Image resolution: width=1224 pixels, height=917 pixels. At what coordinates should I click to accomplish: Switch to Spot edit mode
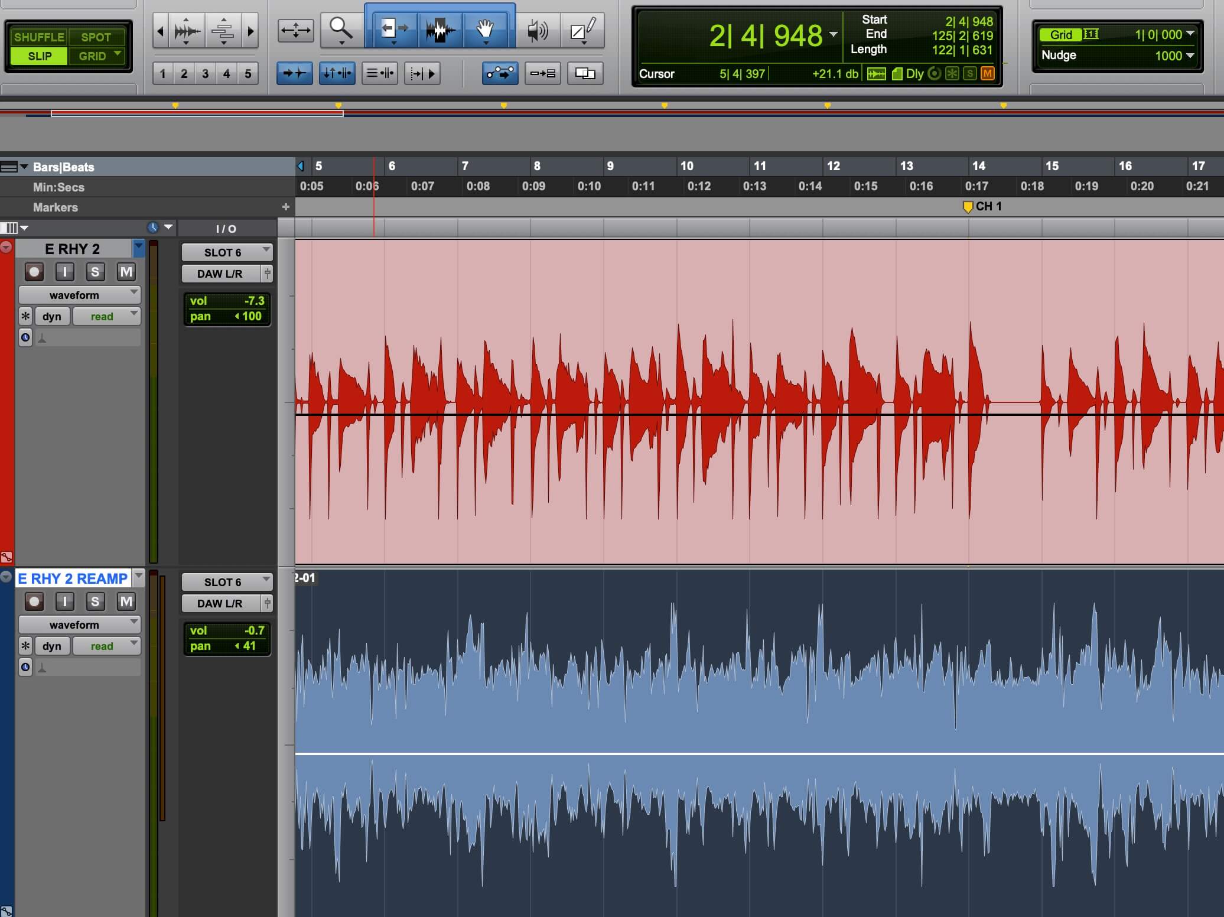pyautogui.click(x=96, y=37)
